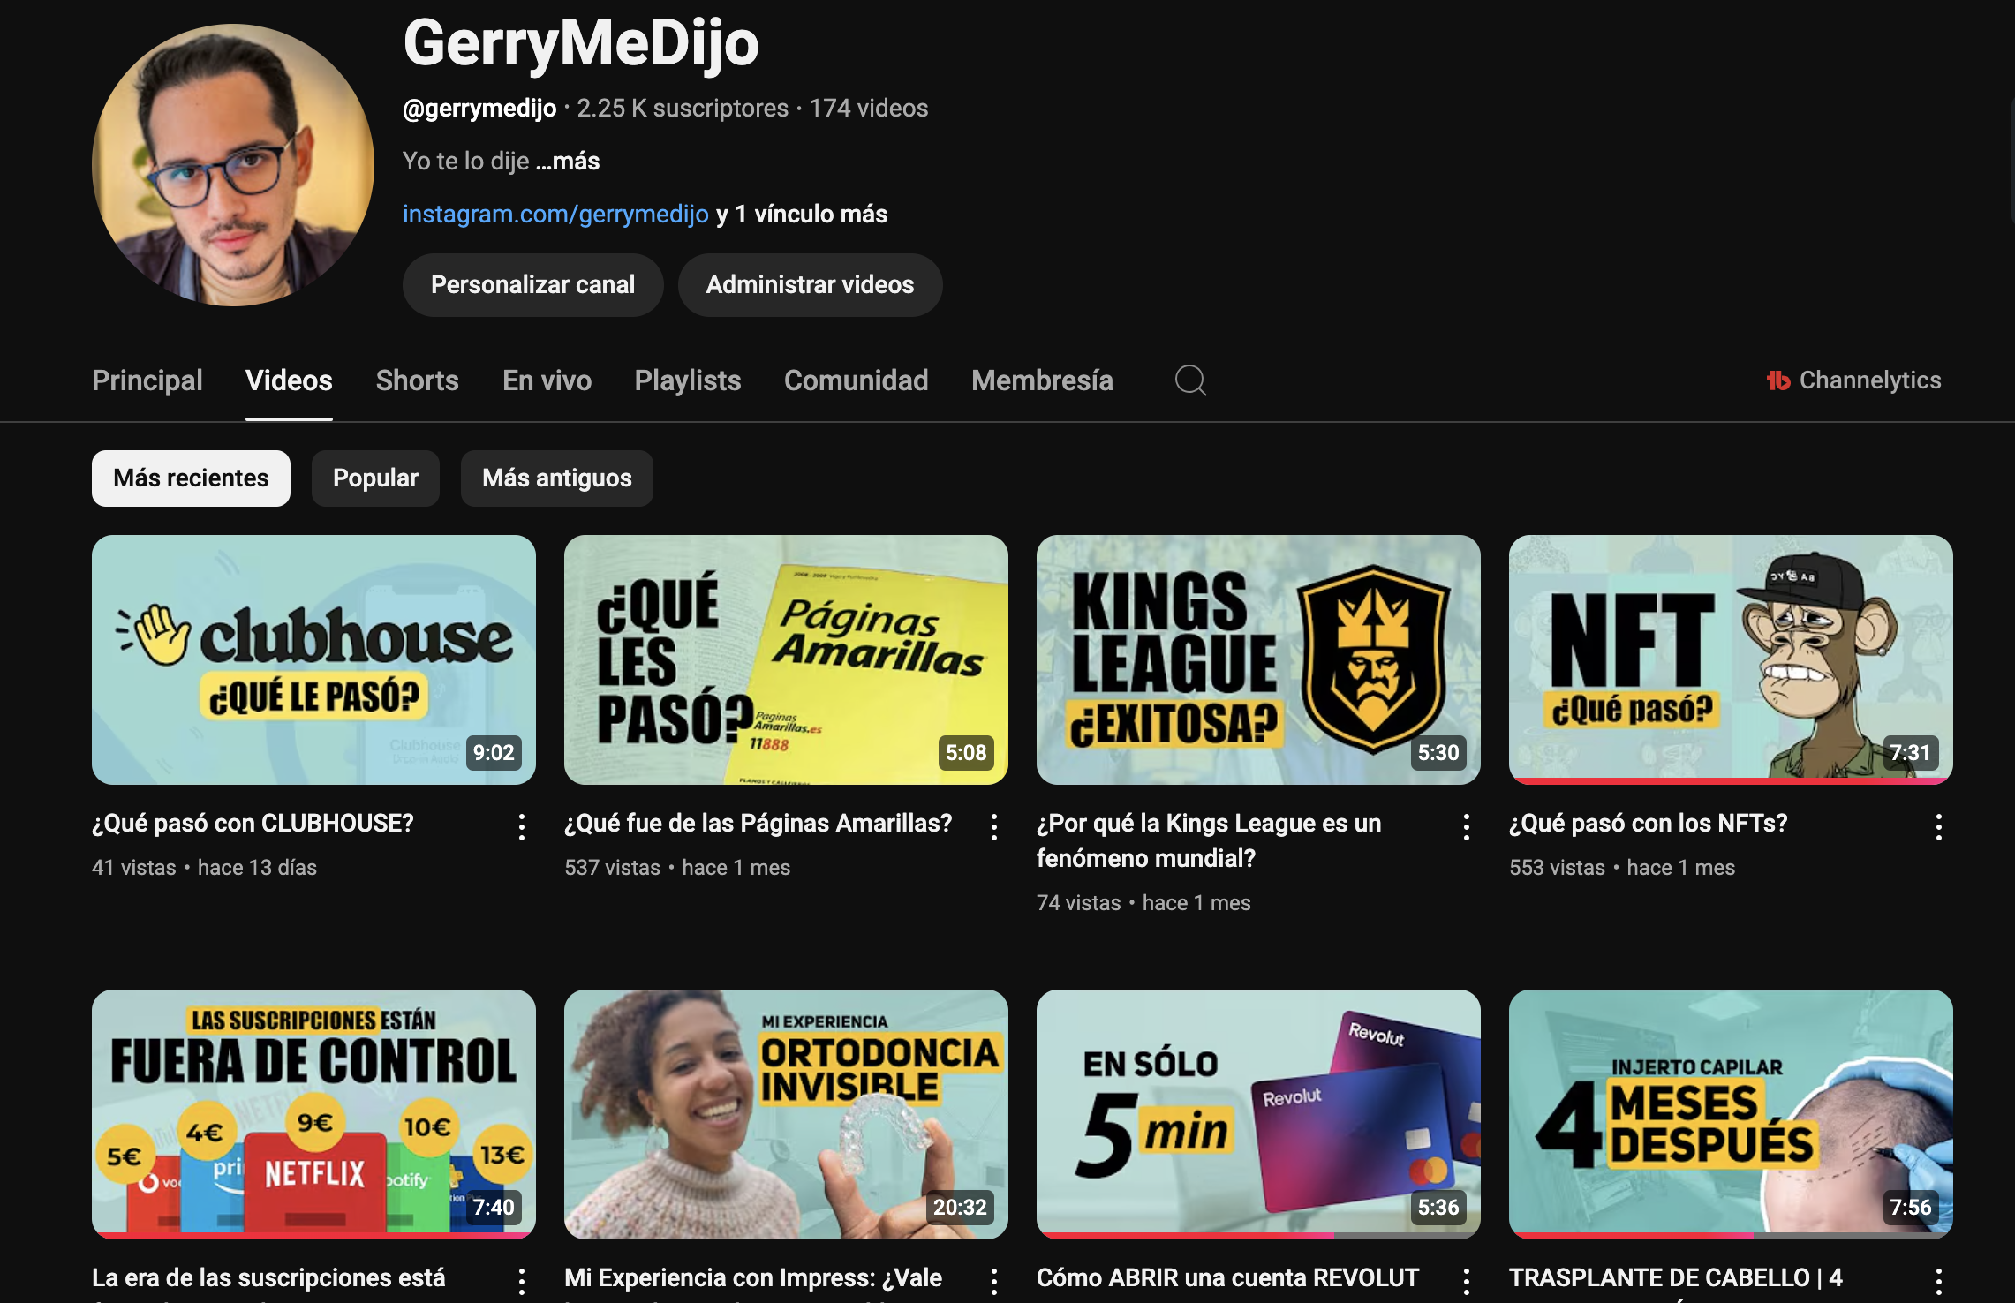Open options menu for suscripciones video
Viewport: 2015px width, 1303px height.
click(x=522, y=1281)
